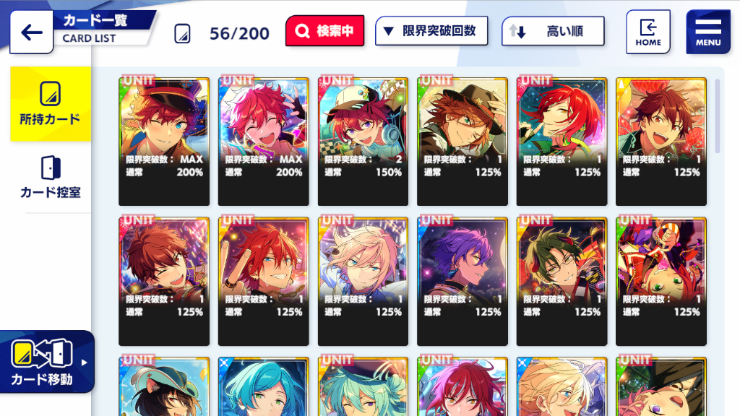Viewport: 740px width, 416px height.
Task: Click the dropdown triangle beside 限界突破回数
Action: 388,31
